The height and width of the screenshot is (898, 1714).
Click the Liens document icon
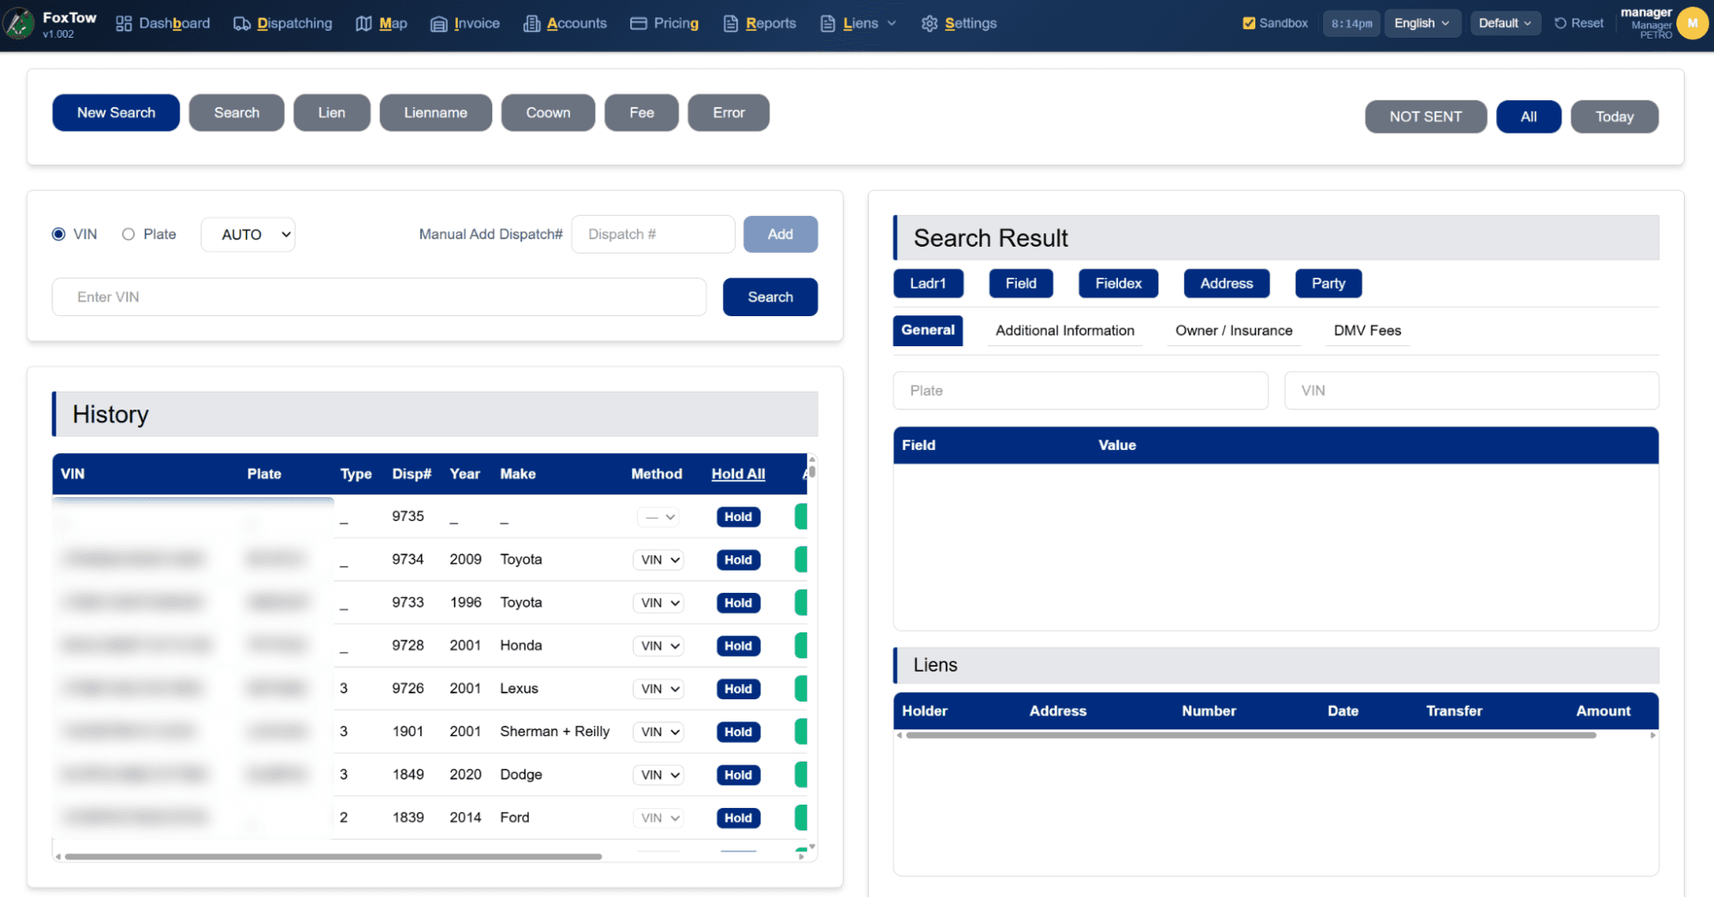click(827, 24)
